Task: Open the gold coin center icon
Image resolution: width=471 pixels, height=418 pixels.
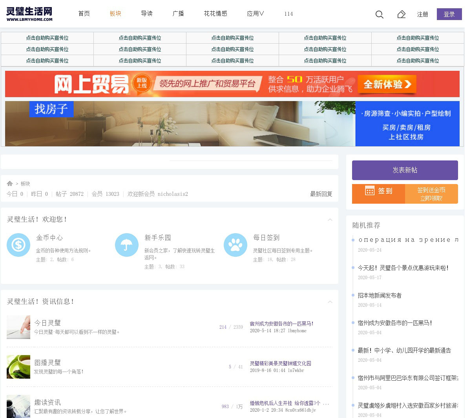Action: pyautogui.click(x=18, y=245)
